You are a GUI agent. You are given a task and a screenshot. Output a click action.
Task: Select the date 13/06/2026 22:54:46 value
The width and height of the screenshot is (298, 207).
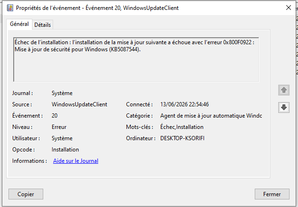tap(184, 104)
